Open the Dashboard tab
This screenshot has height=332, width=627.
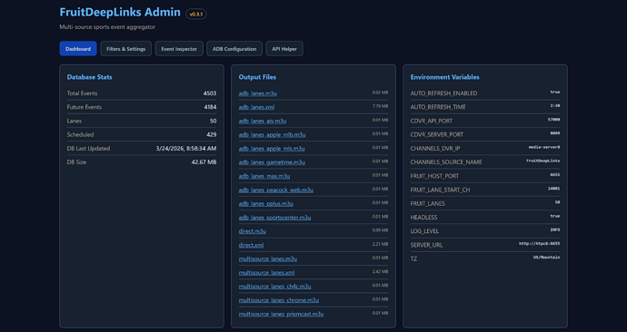(x=78, y=49)
